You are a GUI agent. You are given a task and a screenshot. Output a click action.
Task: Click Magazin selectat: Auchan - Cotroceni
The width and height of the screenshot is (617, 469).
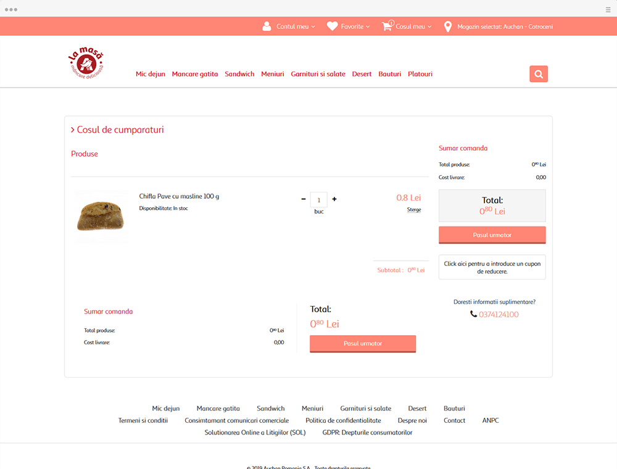(505, 27)
